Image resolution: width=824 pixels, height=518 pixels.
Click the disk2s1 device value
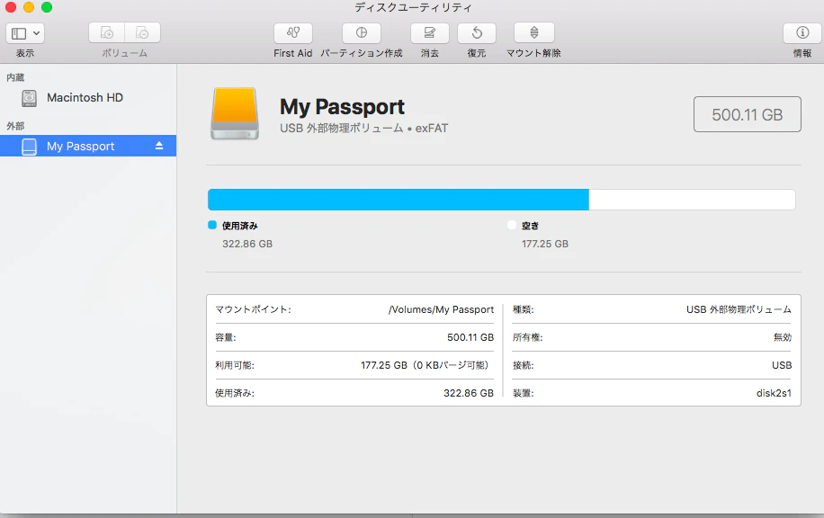point(774,393)
